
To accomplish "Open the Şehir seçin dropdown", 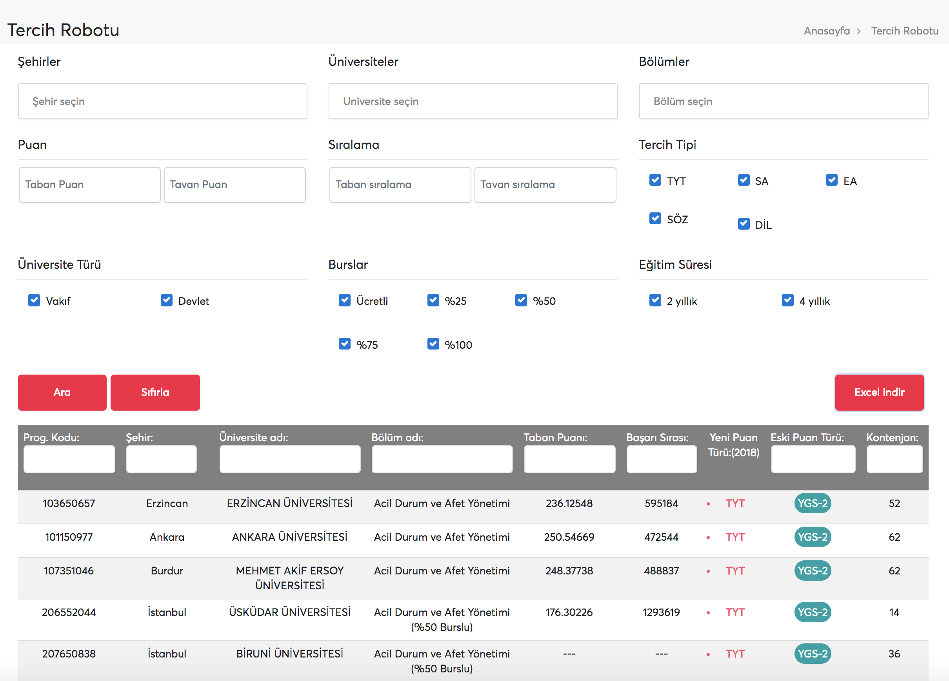I will [x=162, y=101].
